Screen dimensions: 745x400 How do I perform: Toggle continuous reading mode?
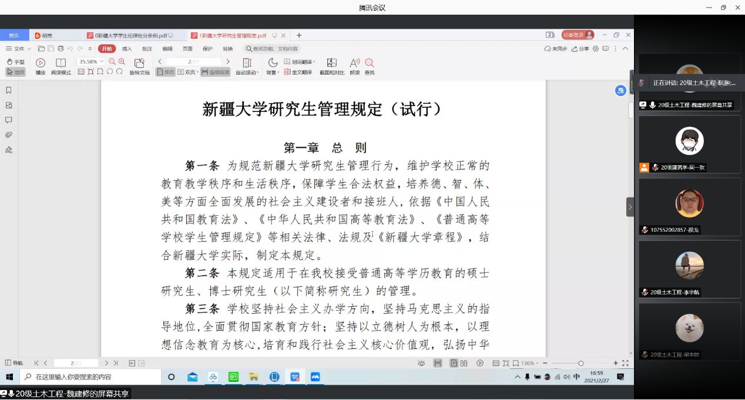215,72
